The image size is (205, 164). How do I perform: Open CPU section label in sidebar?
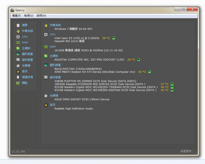25,37
